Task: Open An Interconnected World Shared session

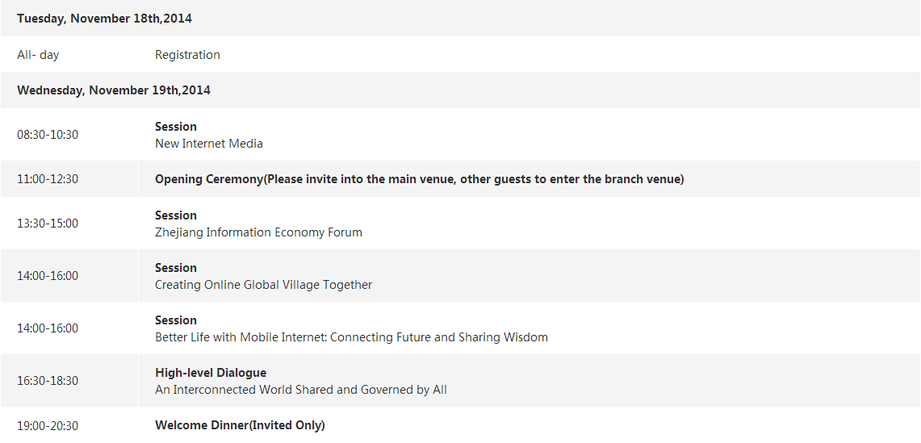Action: point(300,390)
